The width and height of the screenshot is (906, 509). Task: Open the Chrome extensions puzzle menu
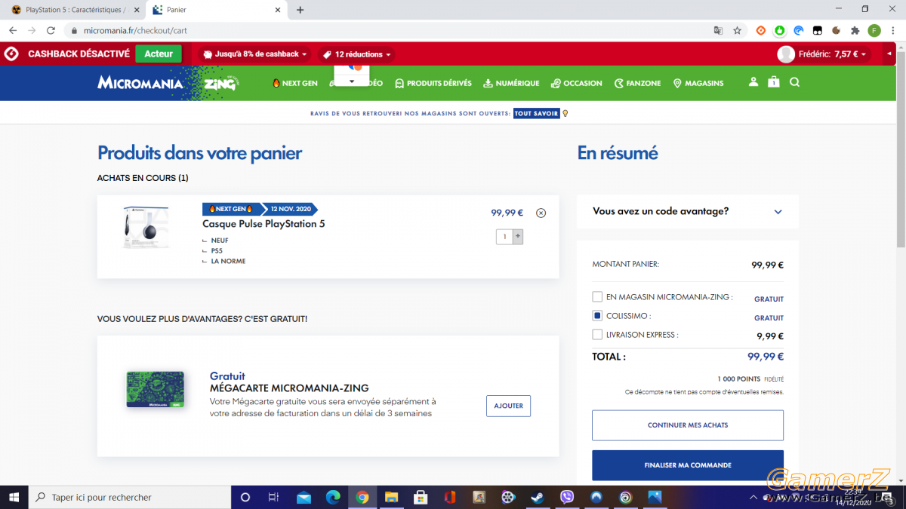point(855,31)
